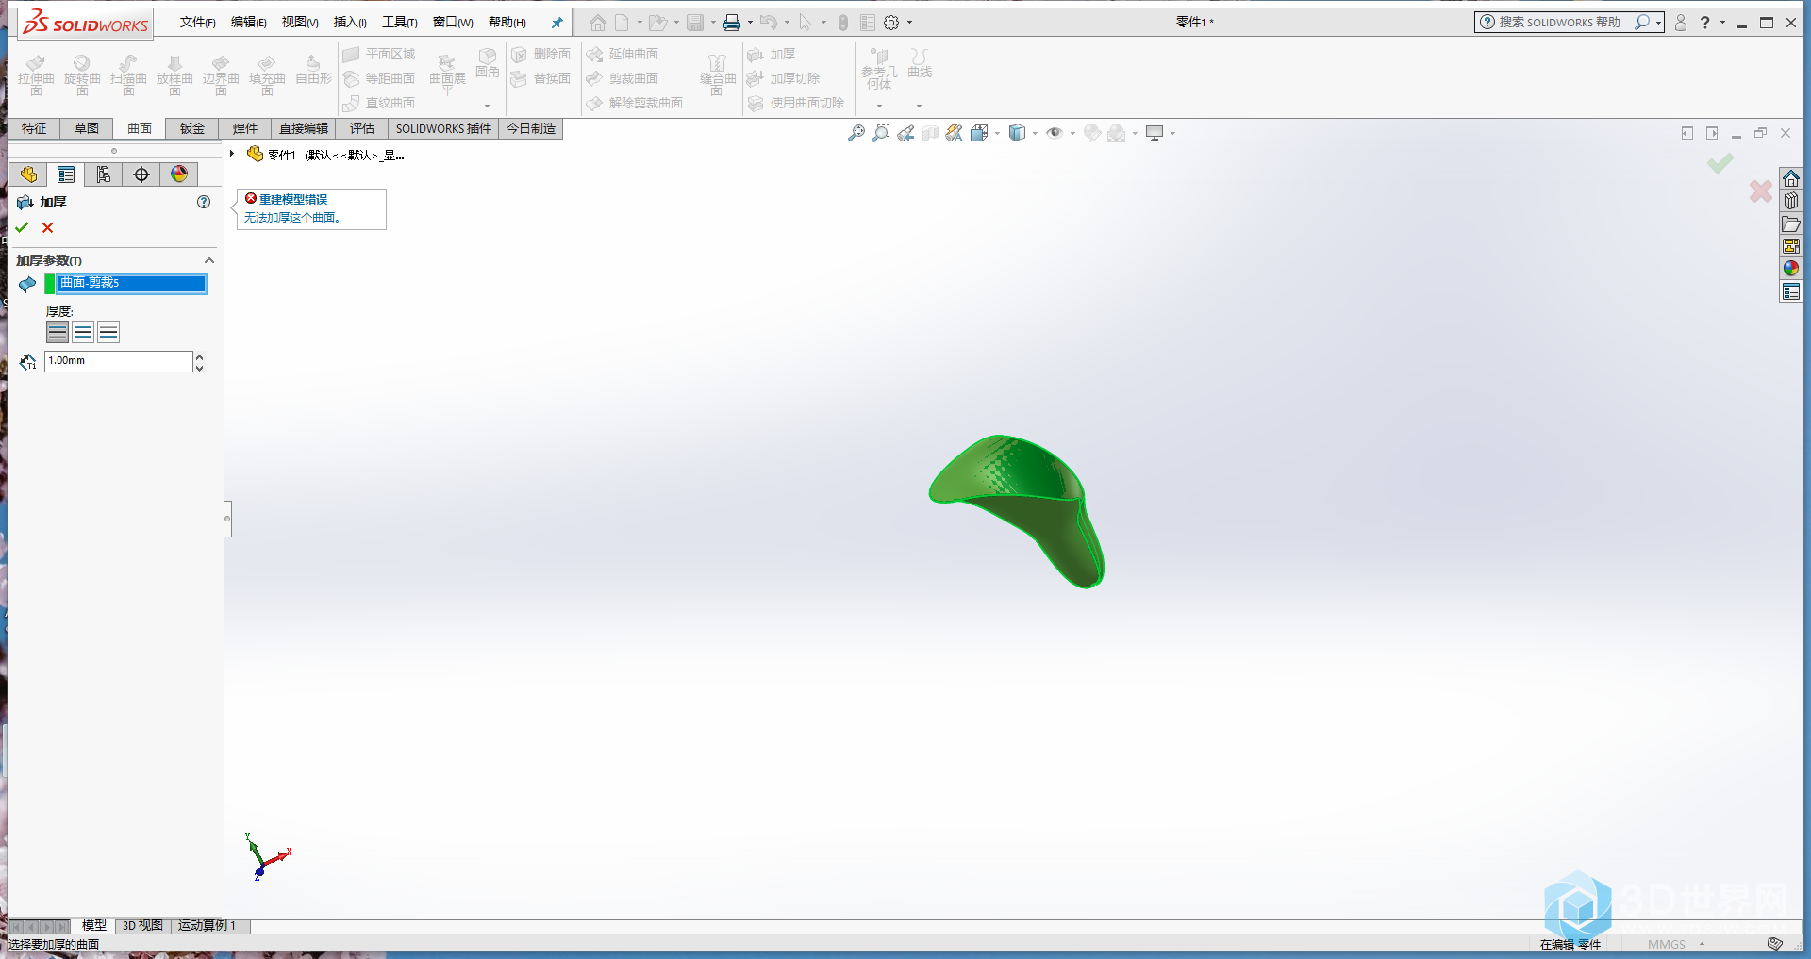
Task: Switch to the 钣金 tab
Action: [192, 128]
